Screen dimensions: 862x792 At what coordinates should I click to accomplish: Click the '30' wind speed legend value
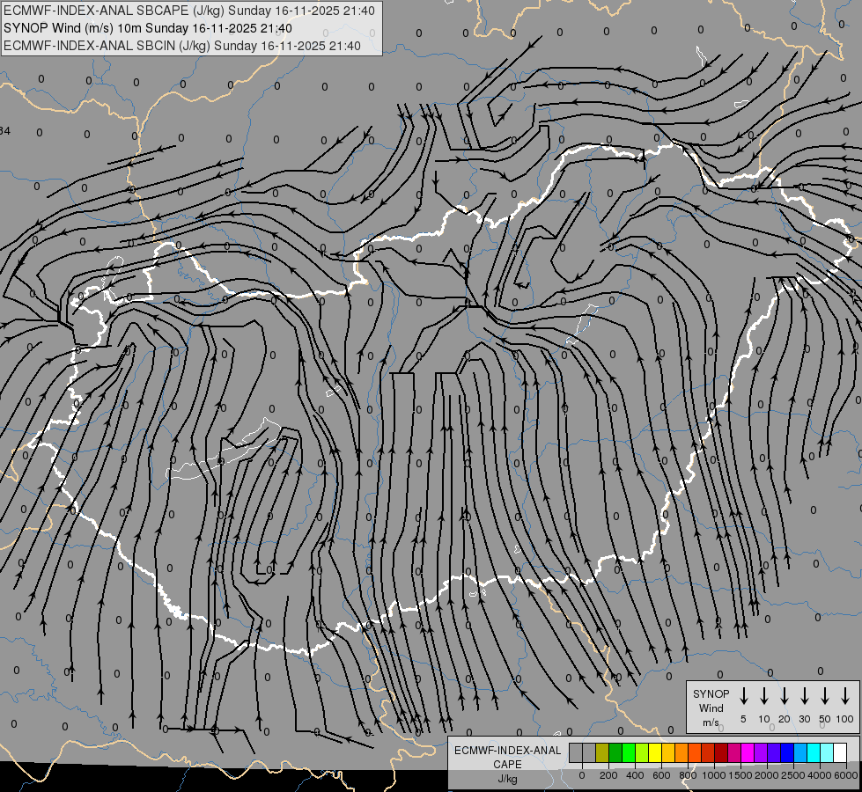click(804, 719)
